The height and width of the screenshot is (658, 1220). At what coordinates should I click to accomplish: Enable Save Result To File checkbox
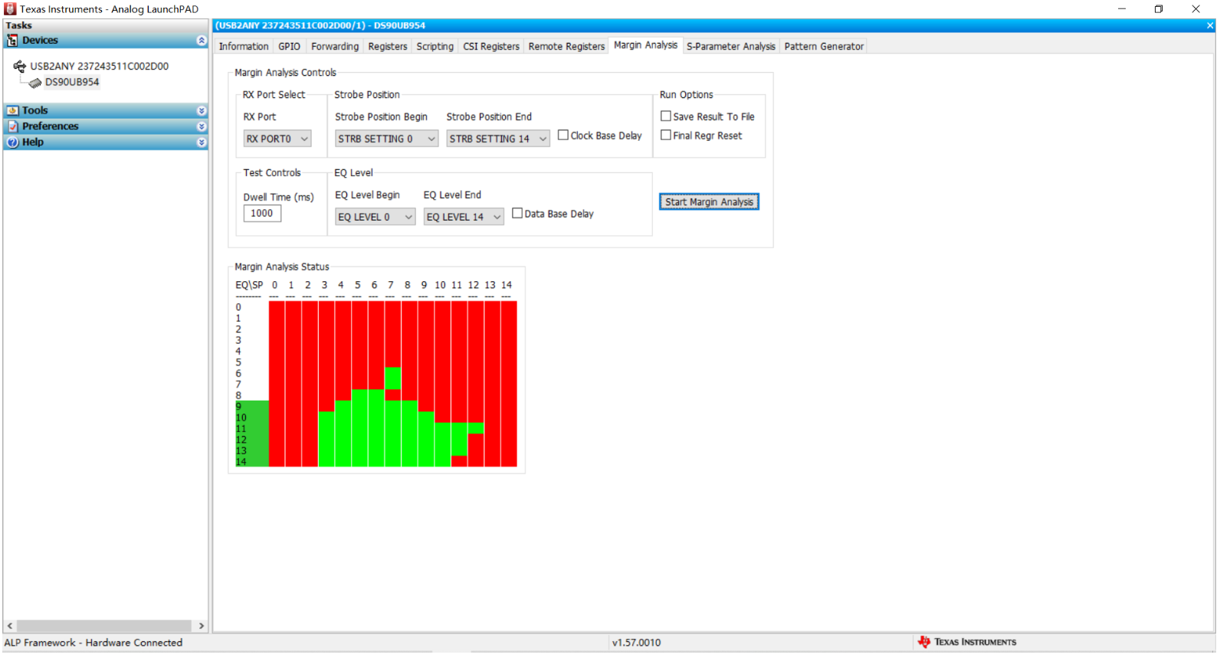pos(666,116)
